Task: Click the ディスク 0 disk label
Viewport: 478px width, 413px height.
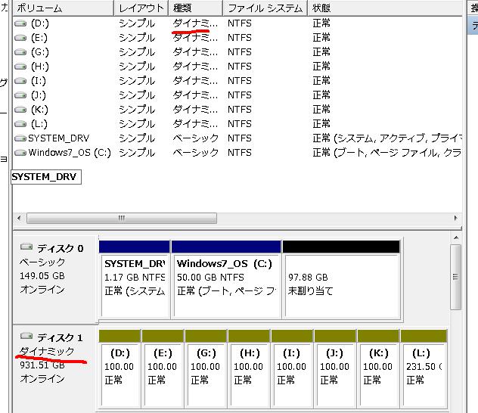Action: (61, 248)
